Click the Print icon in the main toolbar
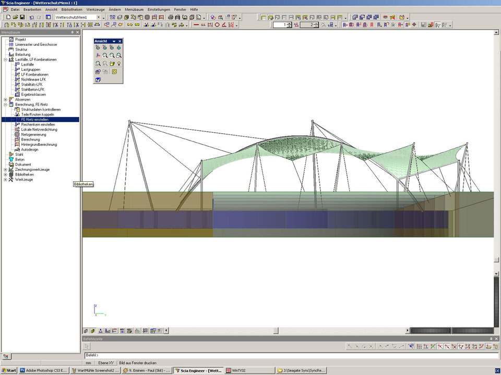 pos(170,17)
